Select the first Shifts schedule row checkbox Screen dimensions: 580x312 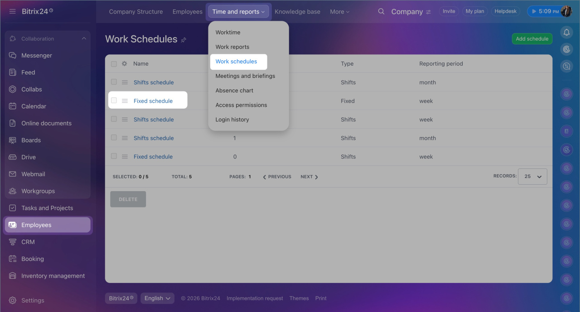click(x=114, y=82)
